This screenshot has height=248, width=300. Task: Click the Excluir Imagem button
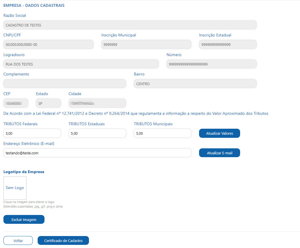tap(24, 219)
